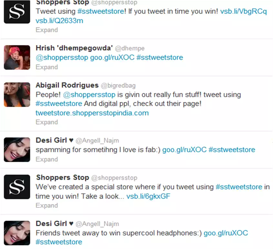Open Abigail Rodrigues profile name

pyautogui.click(x=67, y=85)
